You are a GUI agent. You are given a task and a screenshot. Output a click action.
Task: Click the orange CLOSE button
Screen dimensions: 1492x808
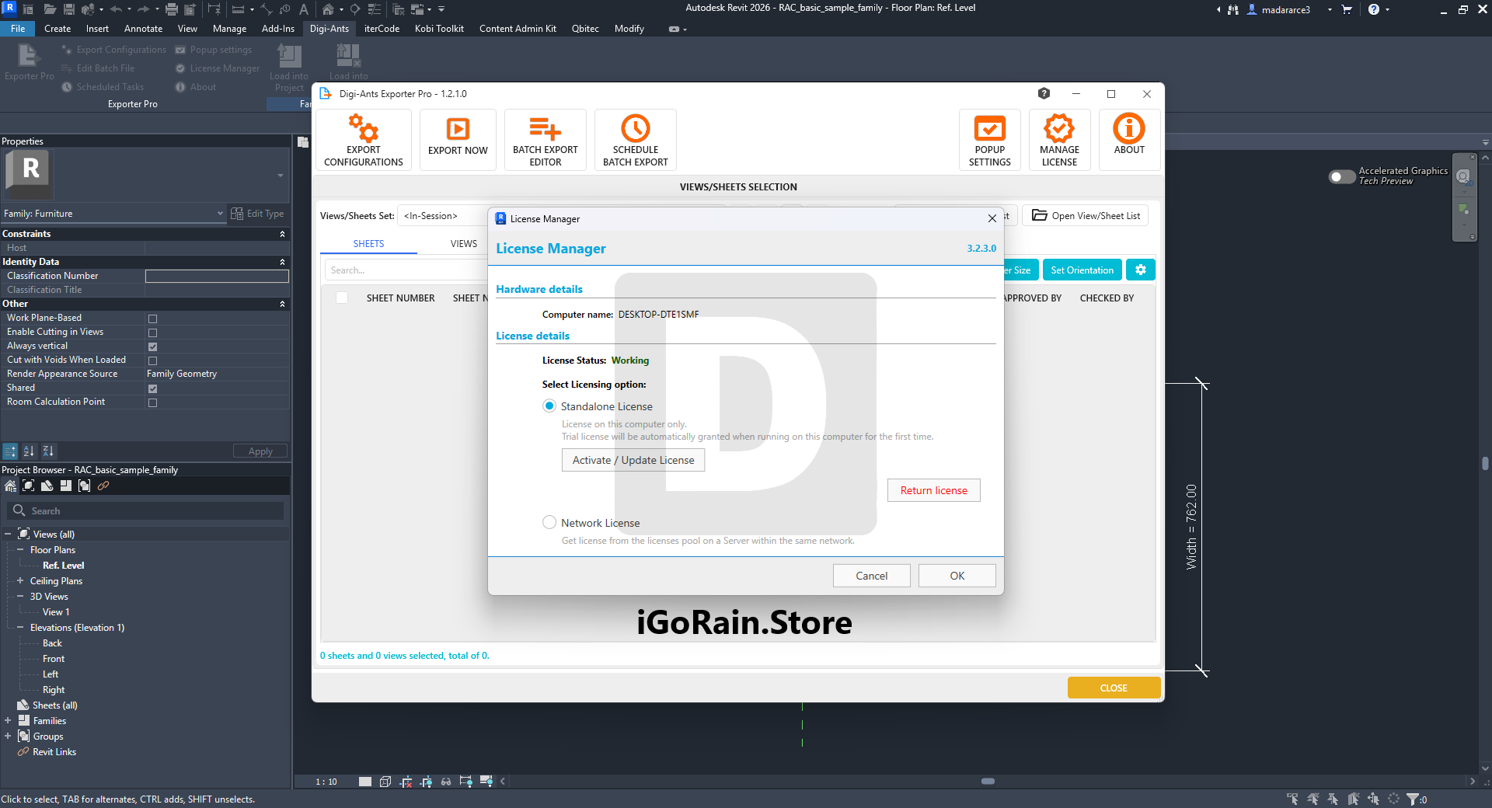[1114, 688]
